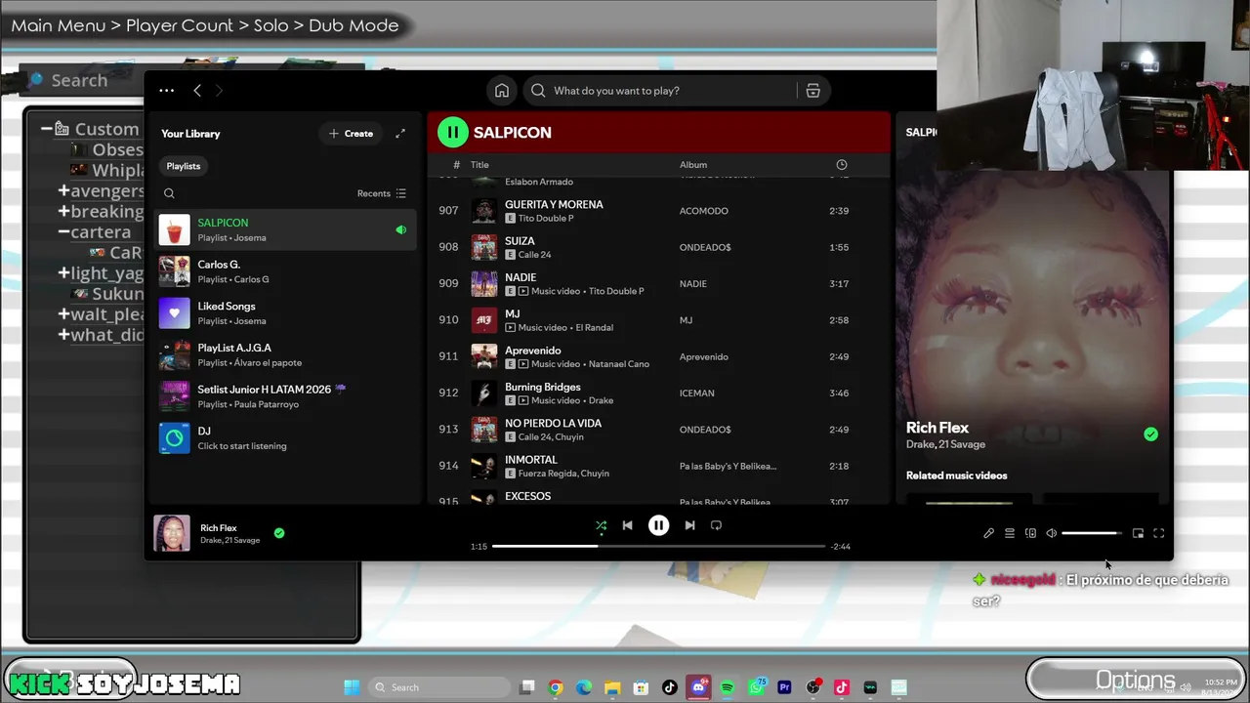Skip to the previous track
1250x703 pixels.
(x=627, y=525)
